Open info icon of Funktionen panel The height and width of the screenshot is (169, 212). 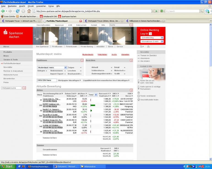(x=82, y=60)
